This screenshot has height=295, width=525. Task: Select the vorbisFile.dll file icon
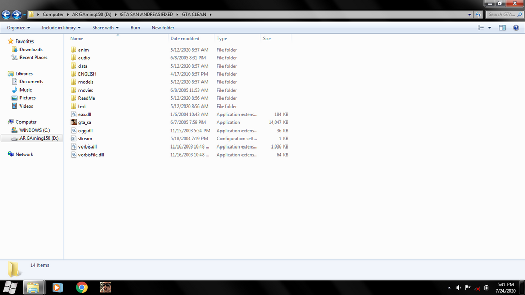pos(74,155)
